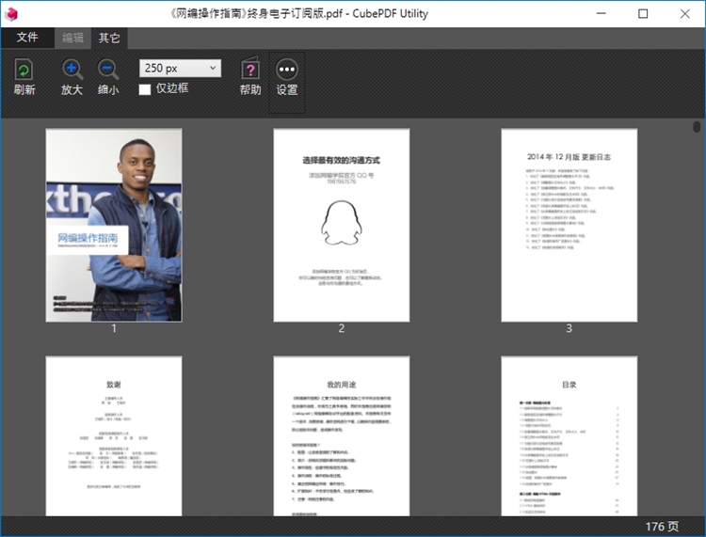The image size is (706, 537).
Task: Click page number label 3
Action: tap(570, 328)
